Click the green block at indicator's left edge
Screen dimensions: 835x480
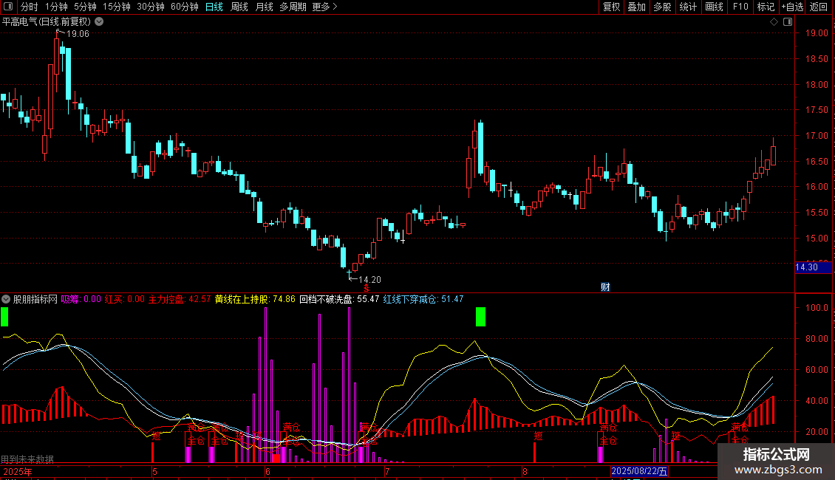click(x=4, y=317)
